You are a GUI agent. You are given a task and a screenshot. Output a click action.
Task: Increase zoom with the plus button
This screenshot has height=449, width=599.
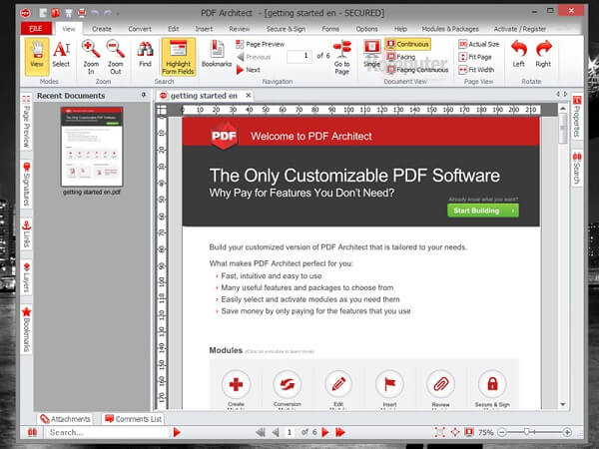[x=567, y=432]
